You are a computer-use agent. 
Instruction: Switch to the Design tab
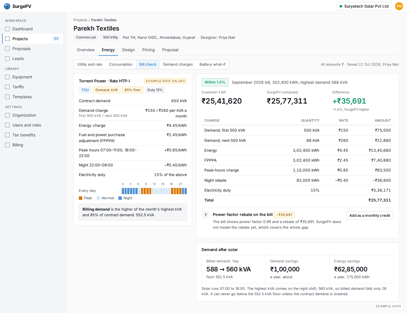point(128,50)
